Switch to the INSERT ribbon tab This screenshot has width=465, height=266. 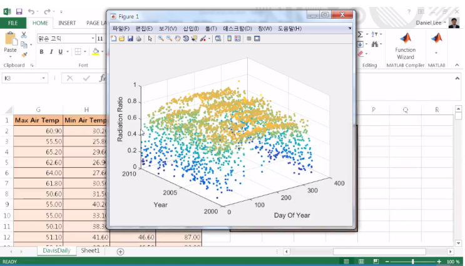(67, 23)
